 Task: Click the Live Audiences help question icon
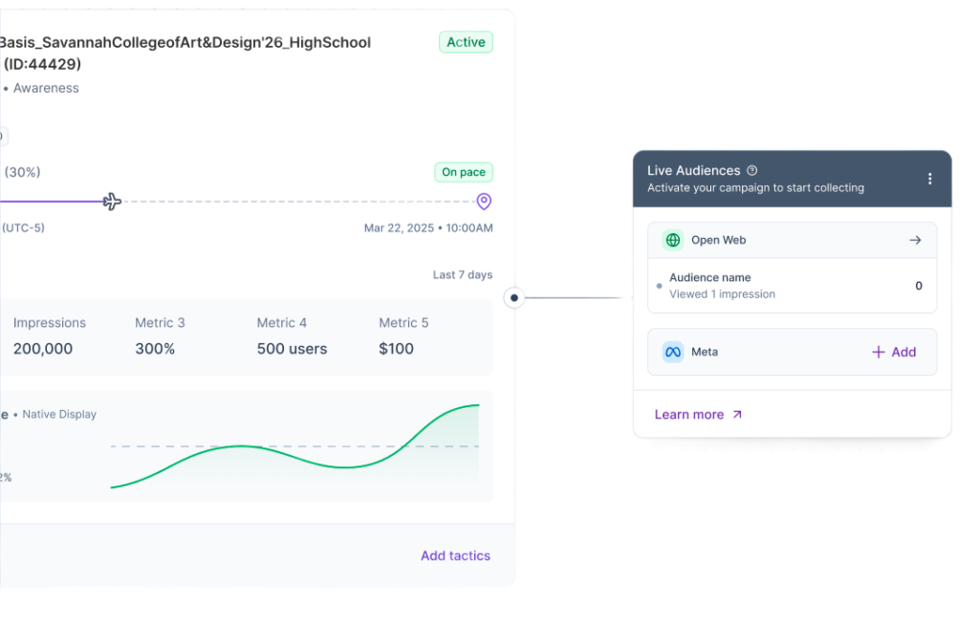click(x=752, y=170)
